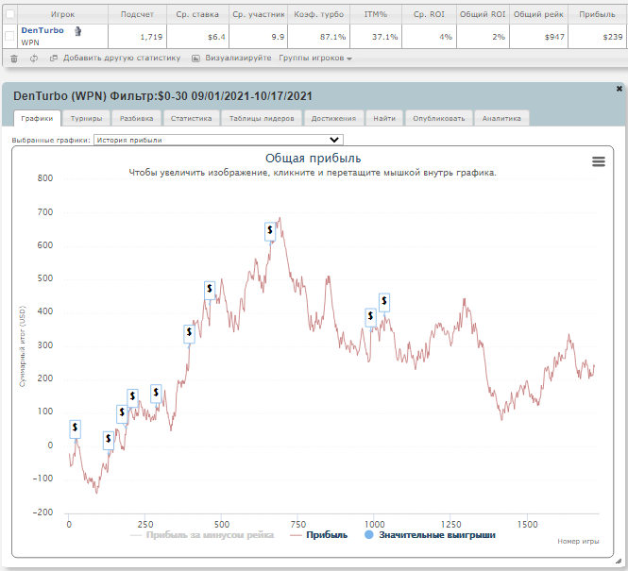Close the DenTurbo graph panel
Viewport: 628px width, 571px height.
coord(620,89)
